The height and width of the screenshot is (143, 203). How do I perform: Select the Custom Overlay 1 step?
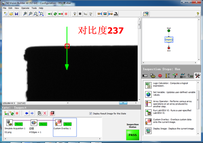(65, 127)
